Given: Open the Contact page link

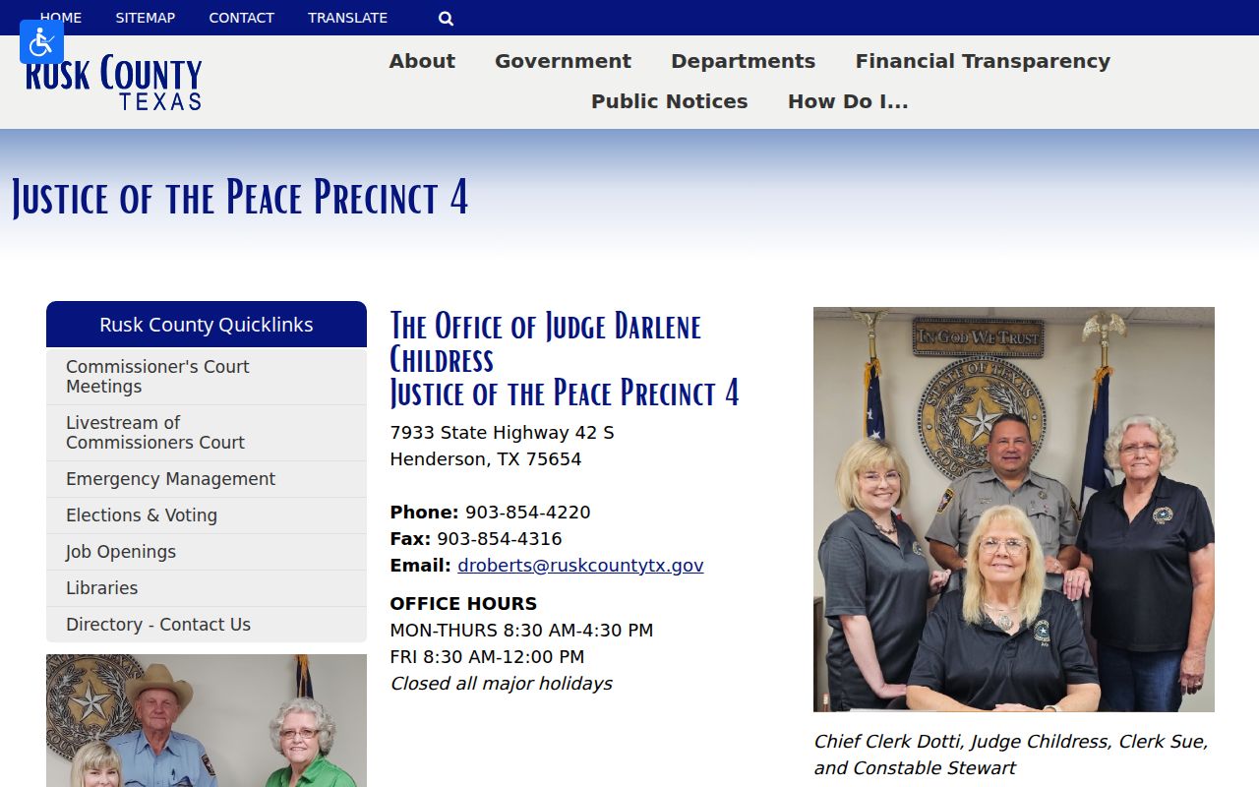Looking at the screenshot, I should point(241,18).
